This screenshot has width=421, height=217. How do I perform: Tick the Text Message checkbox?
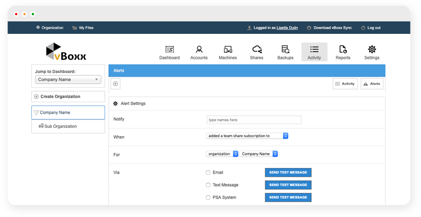tap(208, 185)
